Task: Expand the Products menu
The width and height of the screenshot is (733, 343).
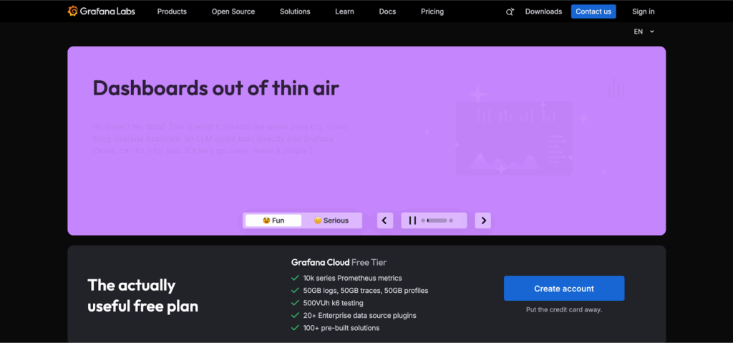Action: [172, 11]
